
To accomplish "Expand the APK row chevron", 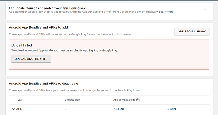I will click(13, 109).
